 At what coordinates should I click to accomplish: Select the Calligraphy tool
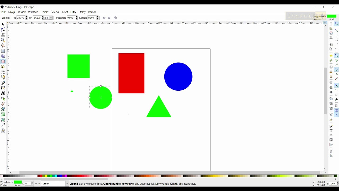tap(3, 88)
